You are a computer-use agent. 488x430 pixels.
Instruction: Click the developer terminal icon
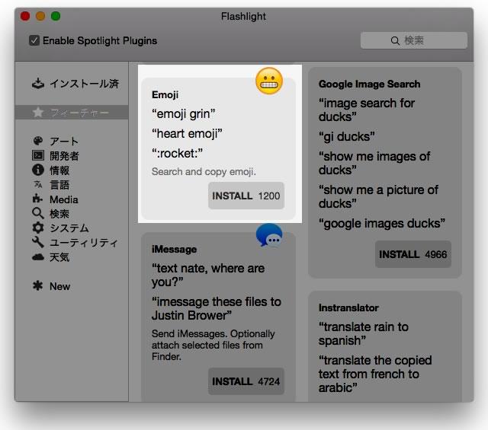[38, 156]
